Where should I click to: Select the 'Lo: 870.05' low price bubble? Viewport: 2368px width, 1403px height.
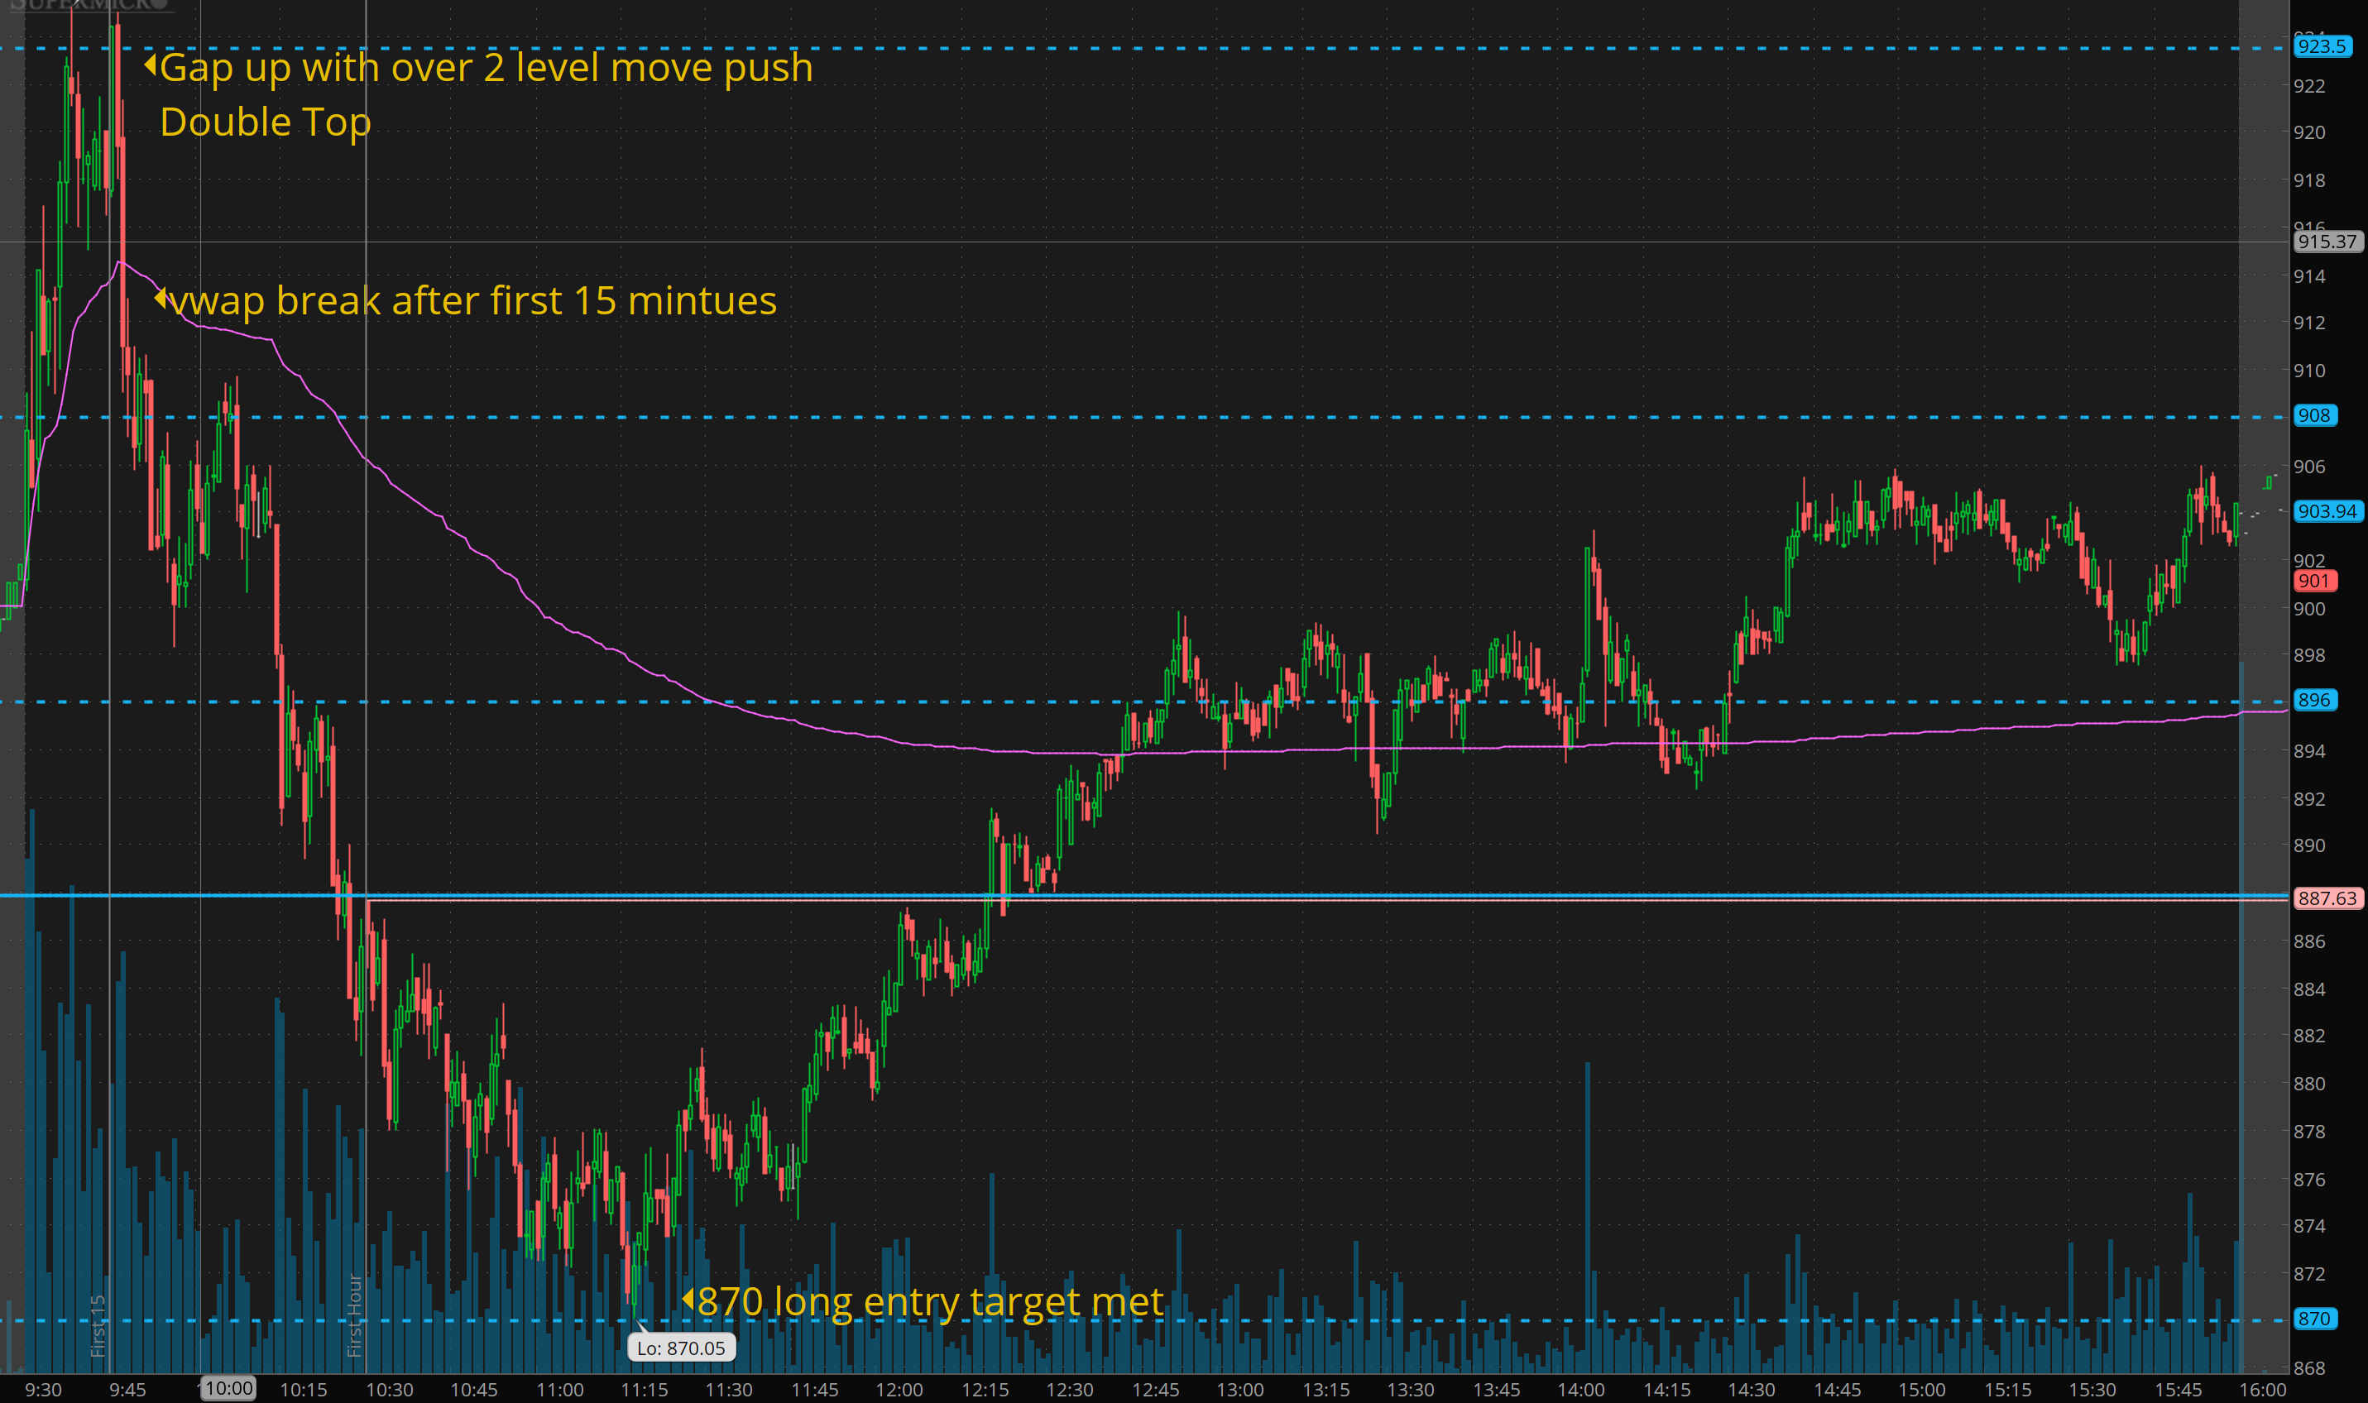pos(681,1348)
